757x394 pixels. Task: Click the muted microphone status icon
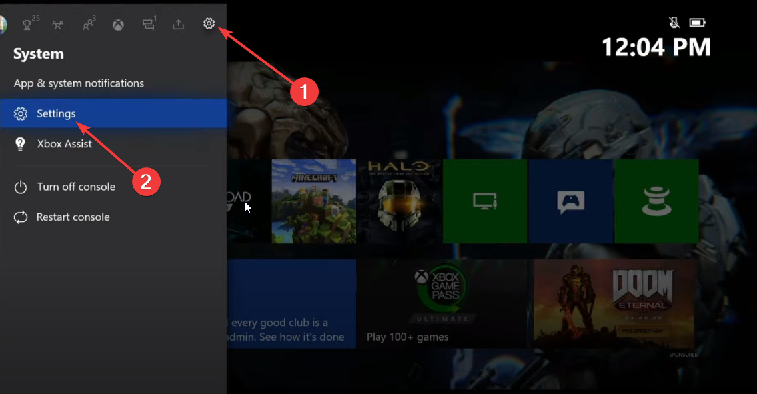point(674,22)
